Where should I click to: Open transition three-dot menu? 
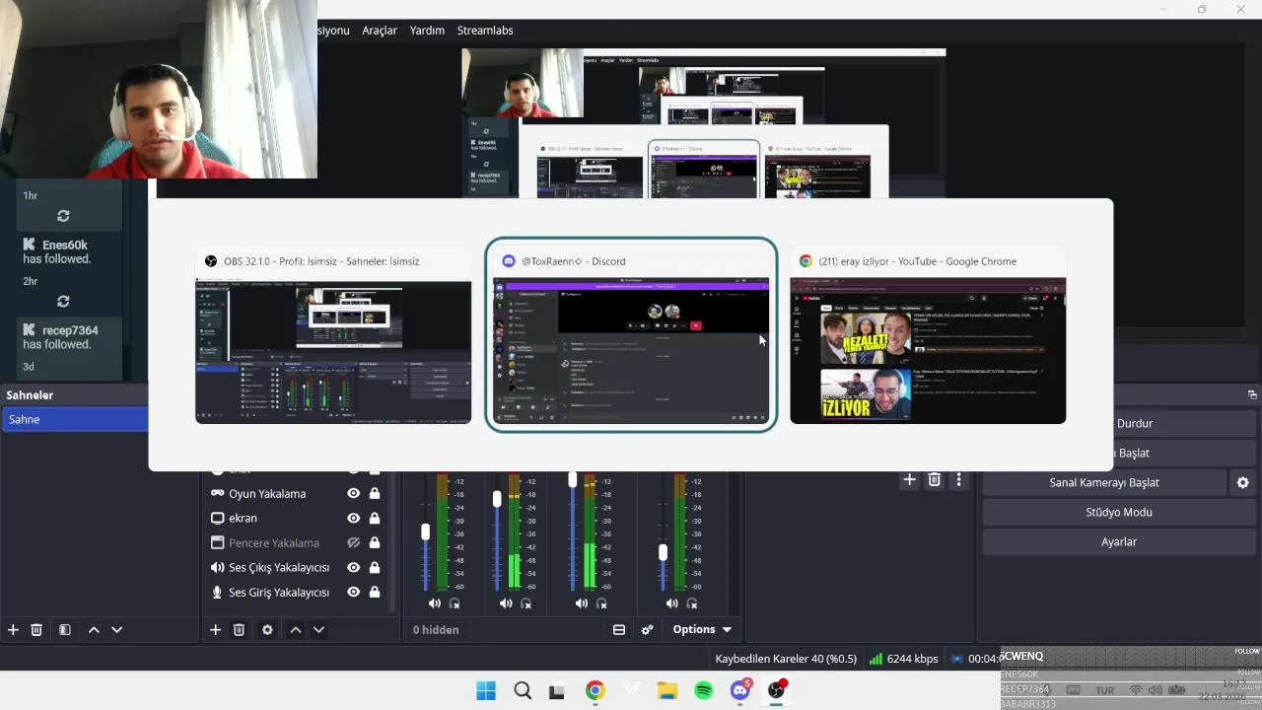(x=958, y=480)
